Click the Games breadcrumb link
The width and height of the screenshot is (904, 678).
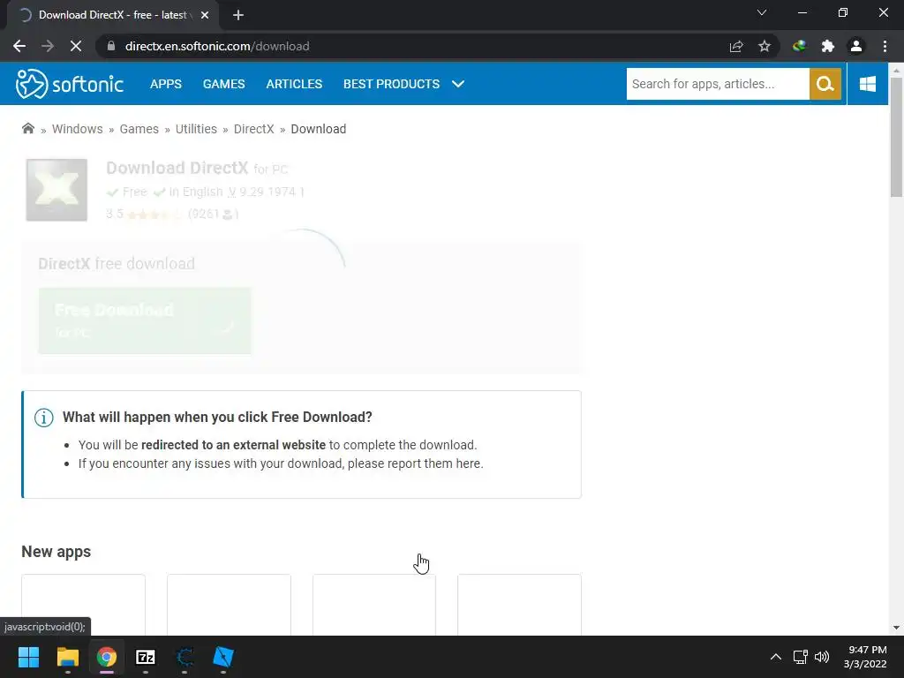[x=139, y=129]
